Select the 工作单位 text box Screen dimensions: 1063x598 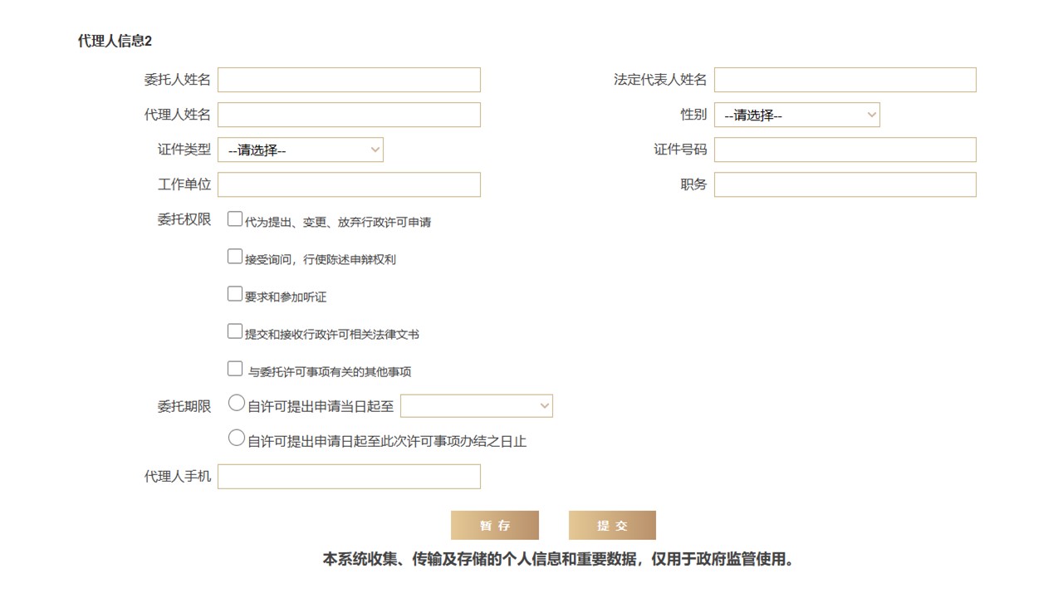[x=349, y=184]
